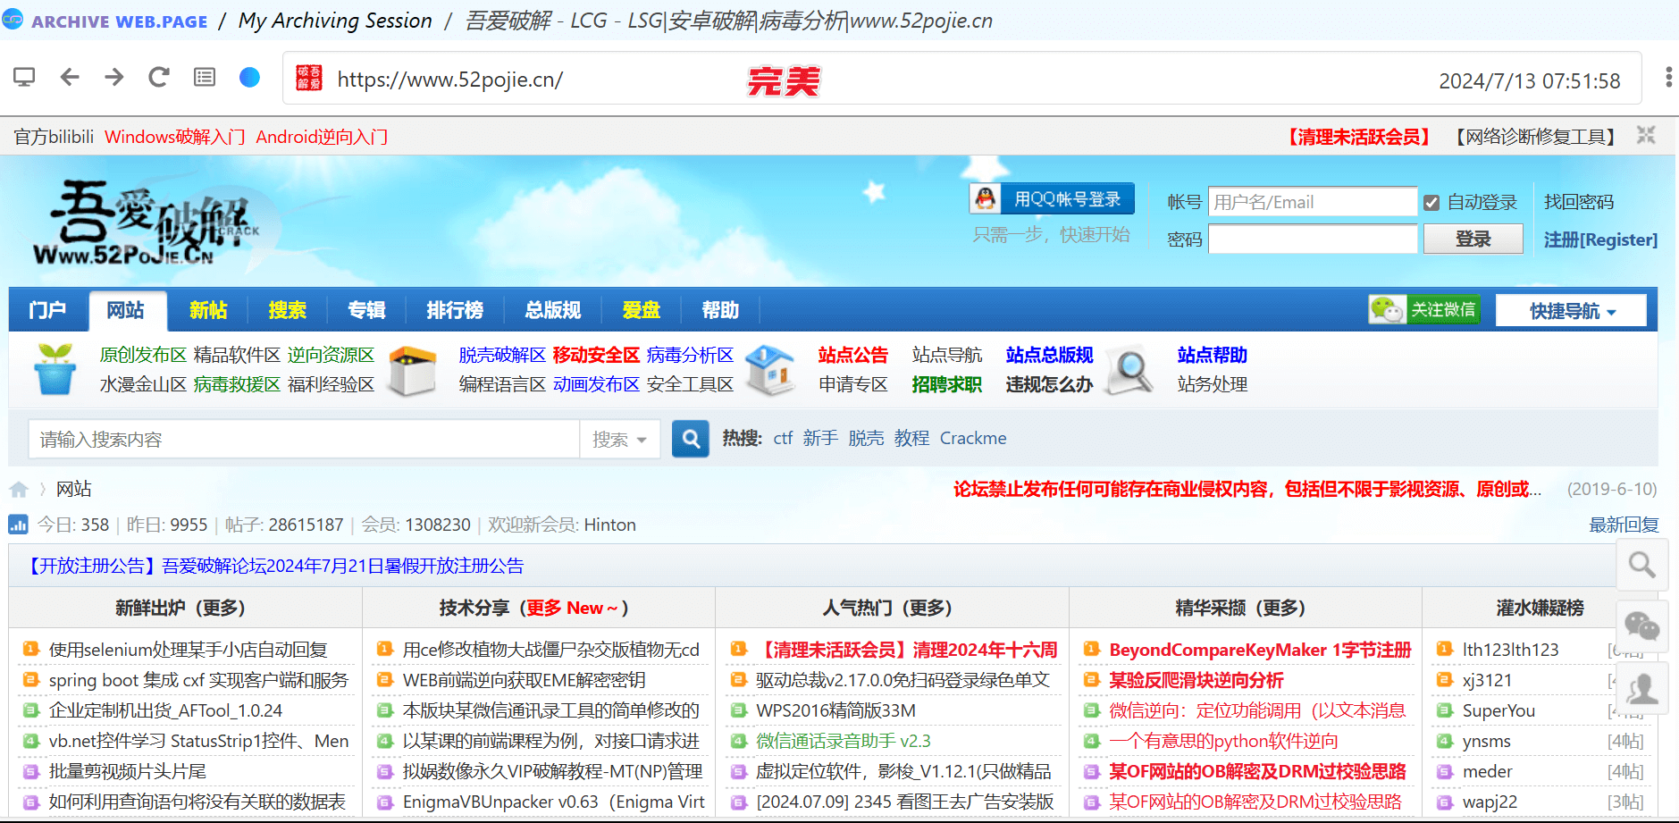Image resolution: width=1679 pixels, height=823 pixels.
Task: Open the floating WeChat sidebar icon
Action: pyautogui.click(x=1641, y=626)
